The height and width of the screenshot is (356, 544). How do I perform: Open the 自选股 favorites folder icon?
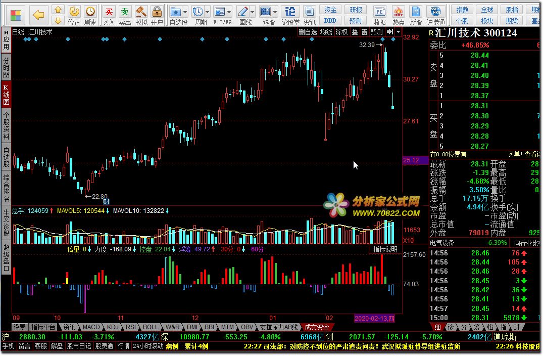[x=176, y=12]
